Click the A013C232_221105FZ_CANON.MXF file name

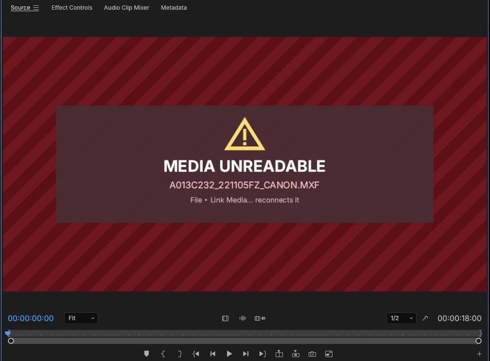click(x=245, y=185)
